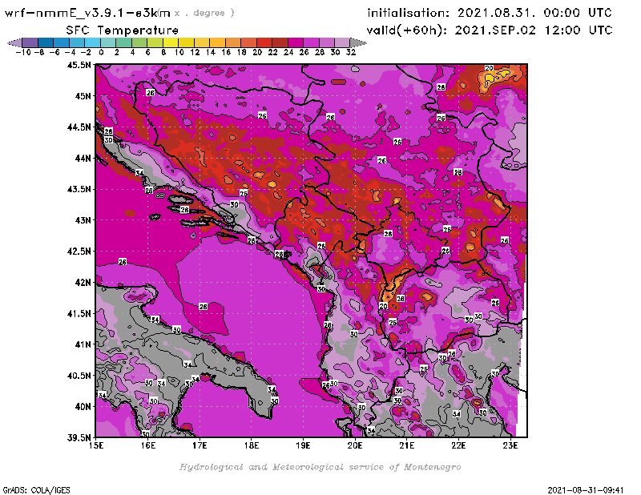Screen dimensions: 641x495
Task: Click the 21E longitude axis label
Action: tap(407, 445)
